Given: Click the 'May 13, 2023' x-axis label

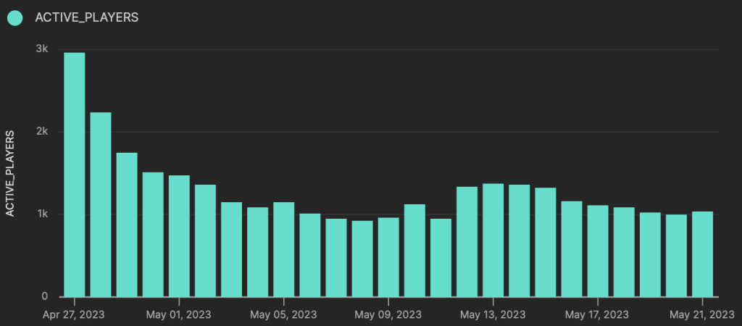Looking at the screenshot, I should point(493,314).
